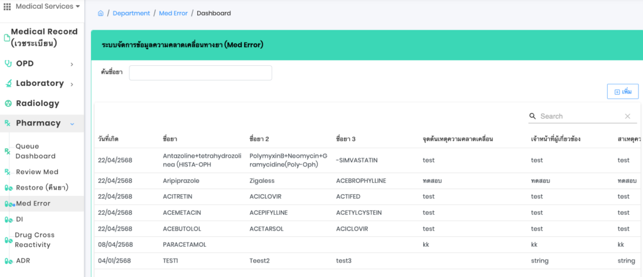Select Drug Cross Reactivity menu item
Viewport: 643px width, 277px height.
click(35, 240)
